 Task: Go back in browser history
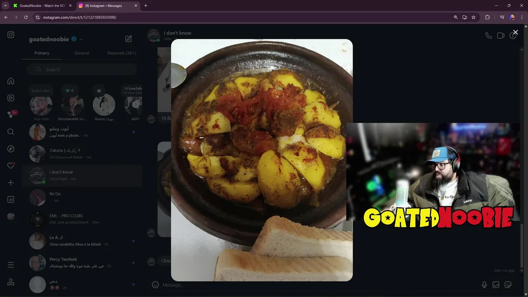coord(6,17)
